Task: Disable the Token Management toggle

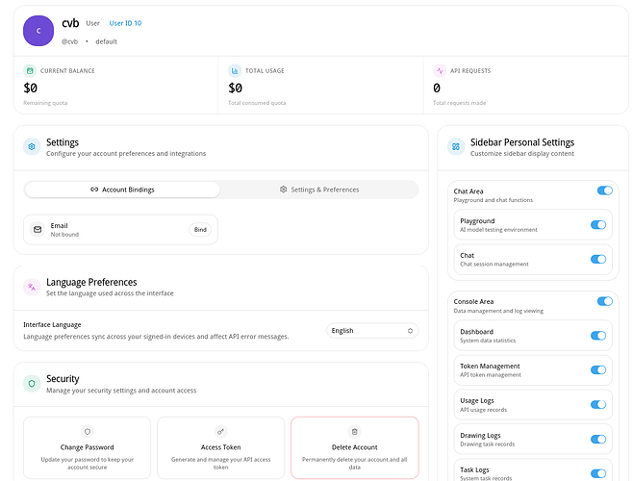Action: coord(598,370)
